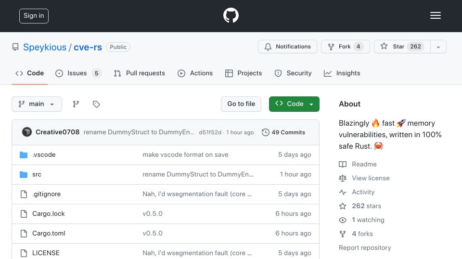Open the .vscode folder

[44, 155]
